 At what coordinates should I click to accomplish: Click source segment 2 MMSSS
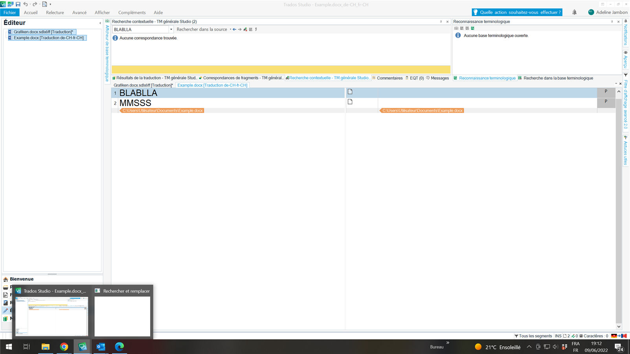point(231,103)
